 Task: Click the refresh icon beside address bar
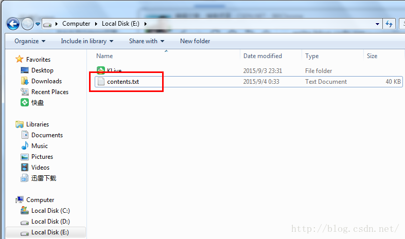coord(389,24)
